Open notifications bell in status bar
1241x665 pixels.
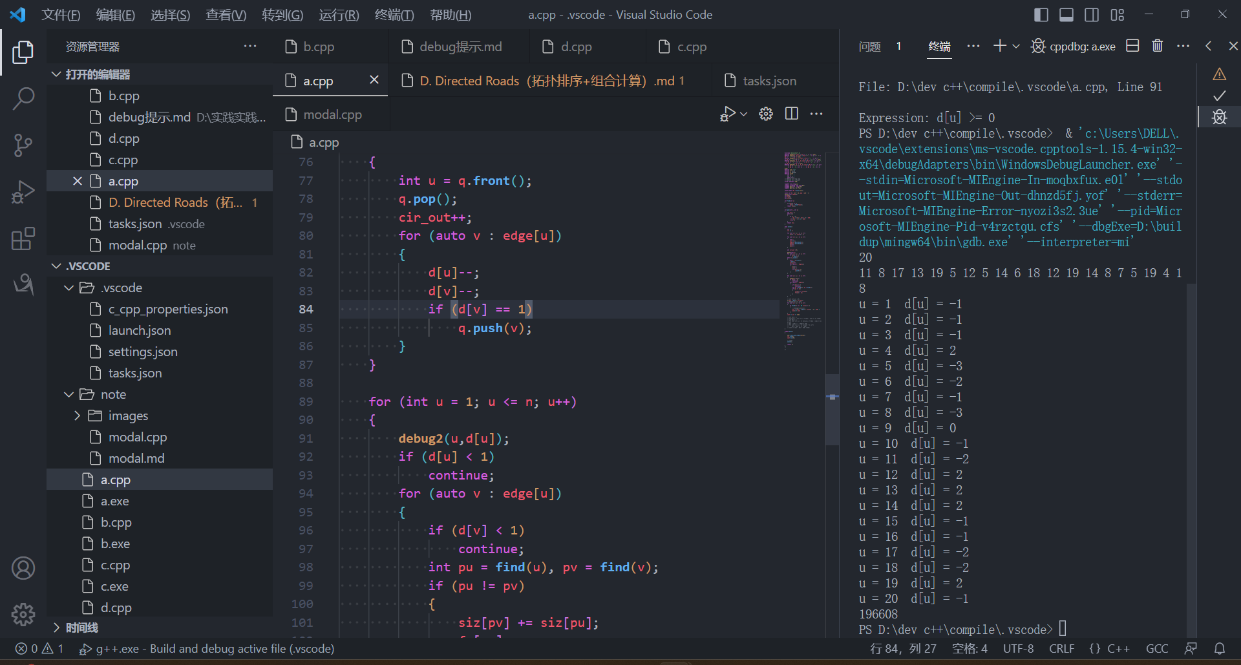tap(1220, 648)
